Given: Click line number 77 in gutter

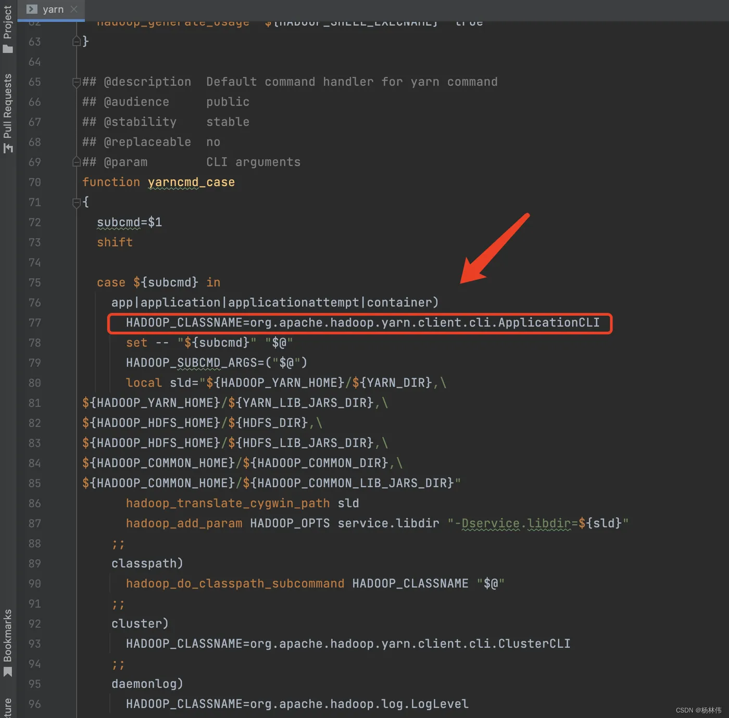Looking at the screenshot, I should pos(34,323).
